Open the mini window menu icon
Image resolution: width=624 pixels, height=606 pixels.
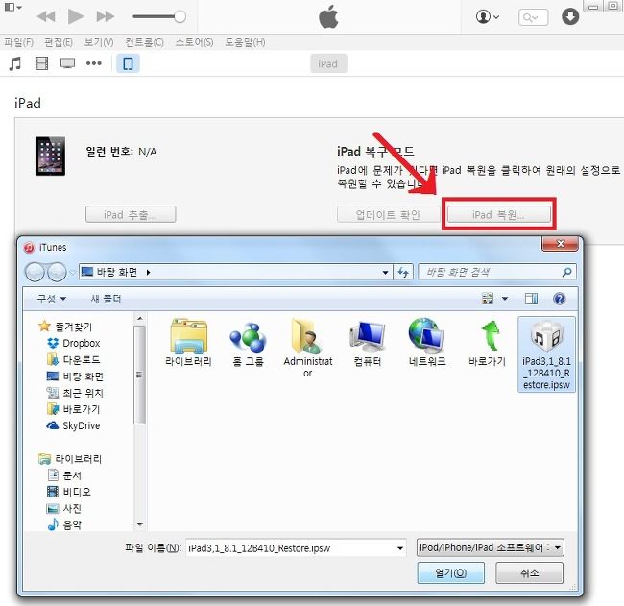pyautogui.click(x=12, y=7)
